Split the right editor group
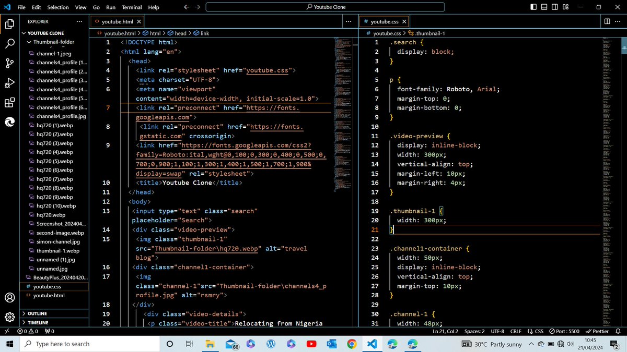The height and width of the screenshot is (352, 627). 607,21
